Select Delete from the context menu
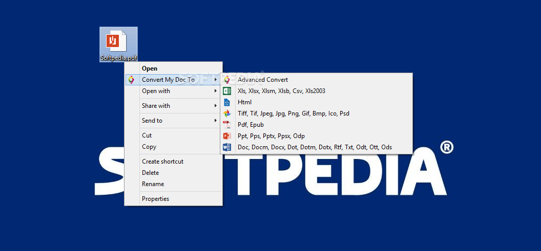Screen dimensions: 541x251 [x=174, y=173]
